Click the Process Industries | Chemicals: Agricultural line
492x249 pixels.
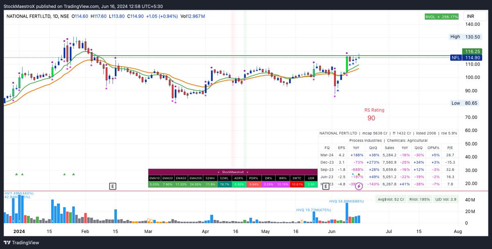[388, 140]
